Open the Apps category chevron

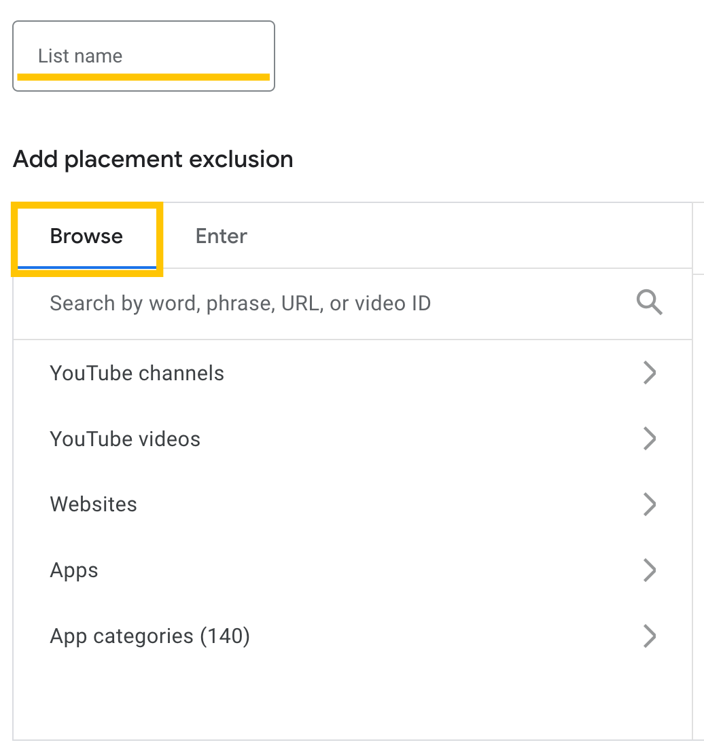pos(649,570)
